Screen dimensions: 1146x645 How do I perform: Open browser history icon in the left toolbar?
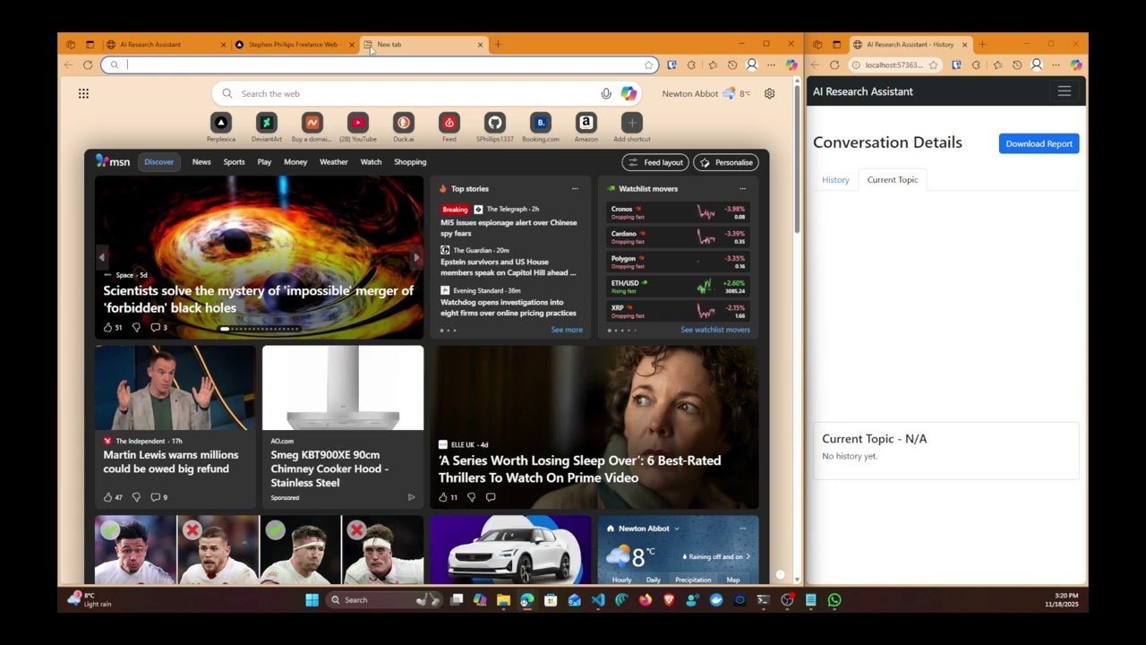click(732, 64)
